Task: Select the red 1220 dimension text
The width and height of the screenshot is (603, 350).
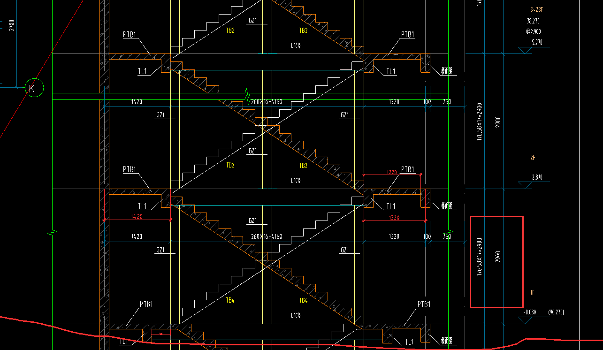Action: (392, 172)
